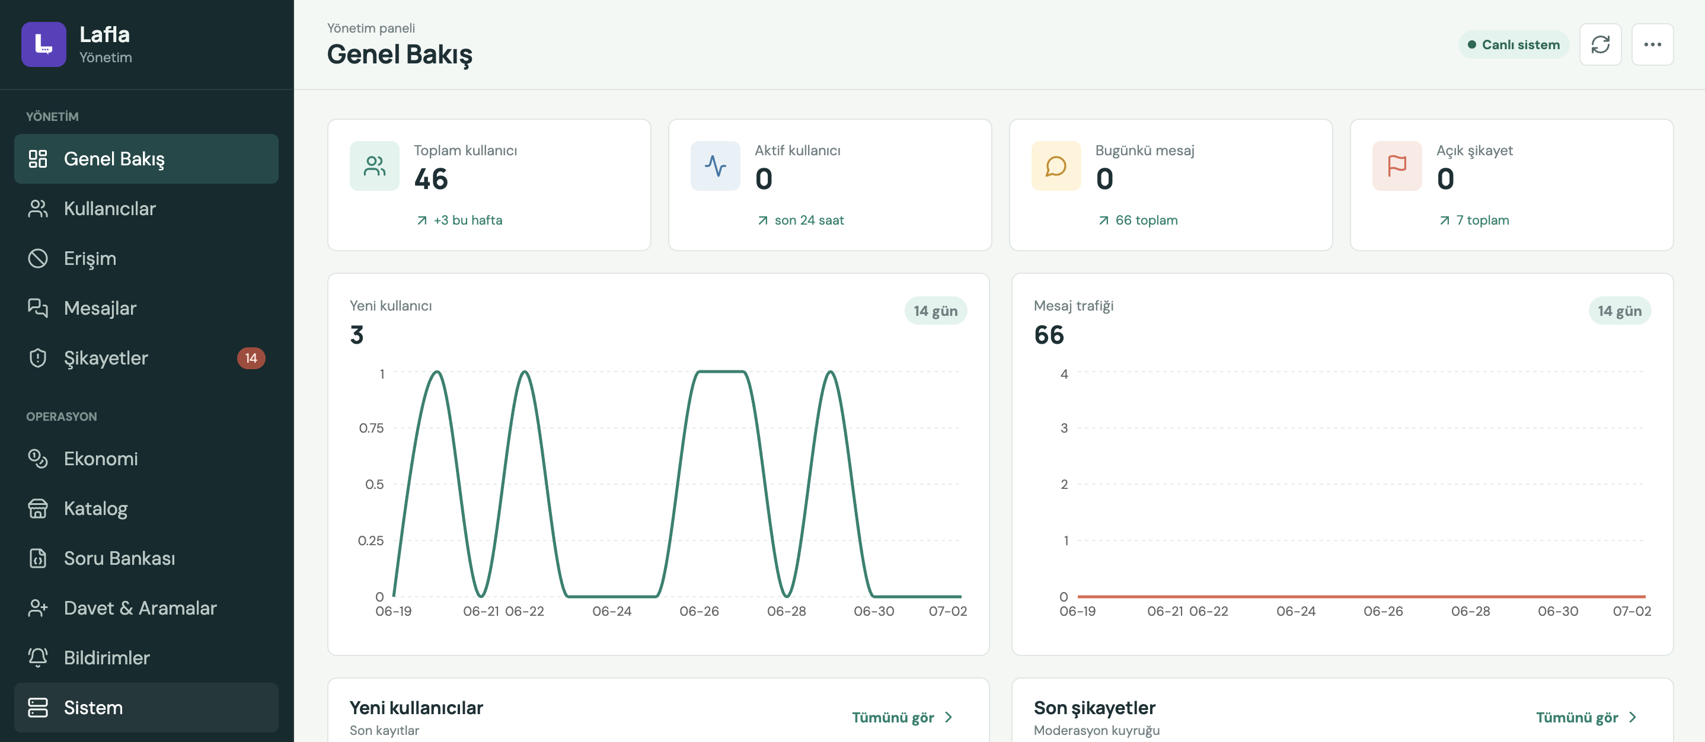This screenshot has height=742, width=1705.
Task: Click the Toplam kullanıcı users icon
Action: [x=375, y=166]
